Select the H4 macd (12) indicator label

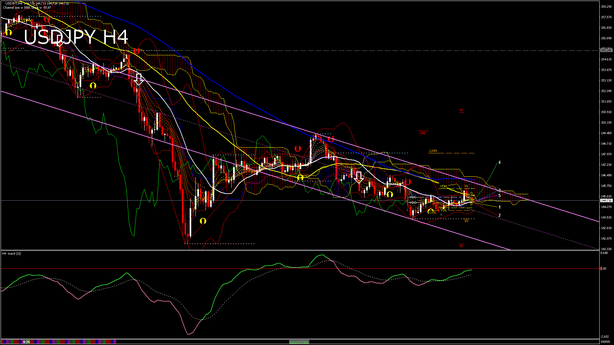coord(12,253)
